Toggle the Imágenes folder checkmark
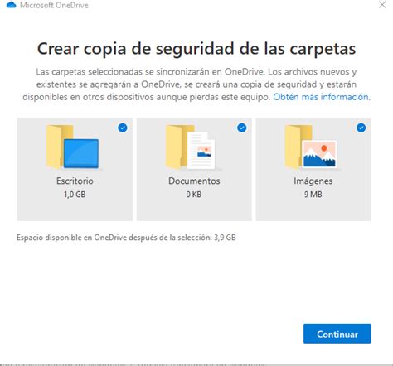 pyautogui.click(x=361, y=128)
